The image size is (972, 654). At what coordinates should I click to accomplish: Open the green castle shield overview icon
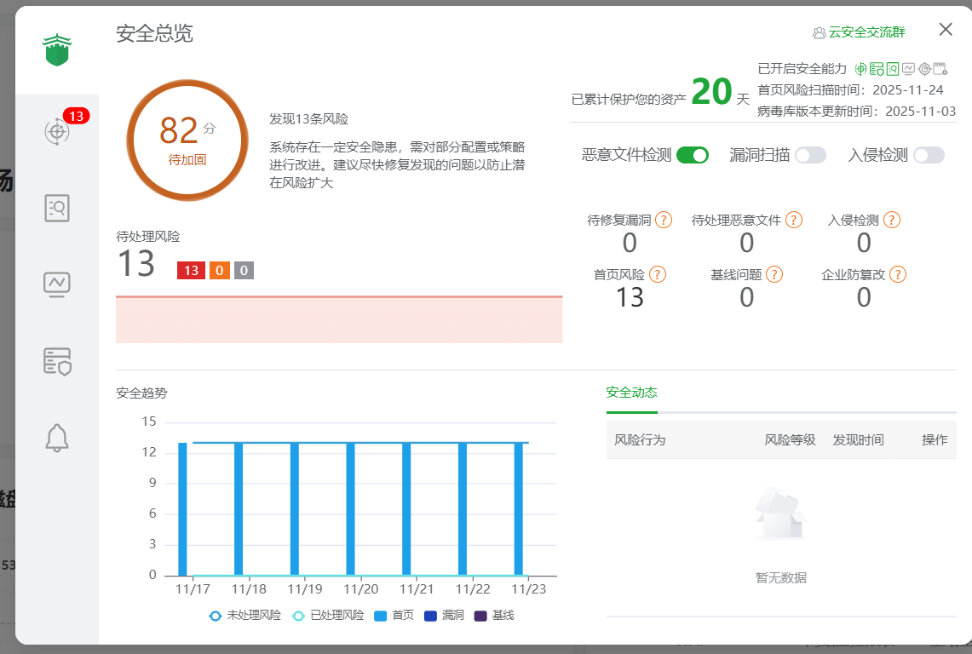click(x=57, y=51)
